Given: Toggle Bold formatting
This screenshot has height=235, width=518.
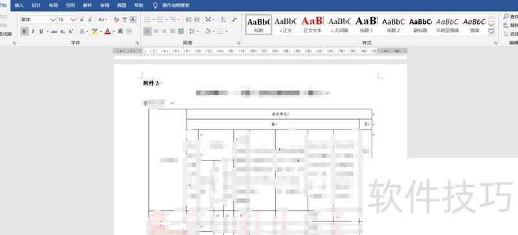Looking at the screenshot, I should (24, 32).
